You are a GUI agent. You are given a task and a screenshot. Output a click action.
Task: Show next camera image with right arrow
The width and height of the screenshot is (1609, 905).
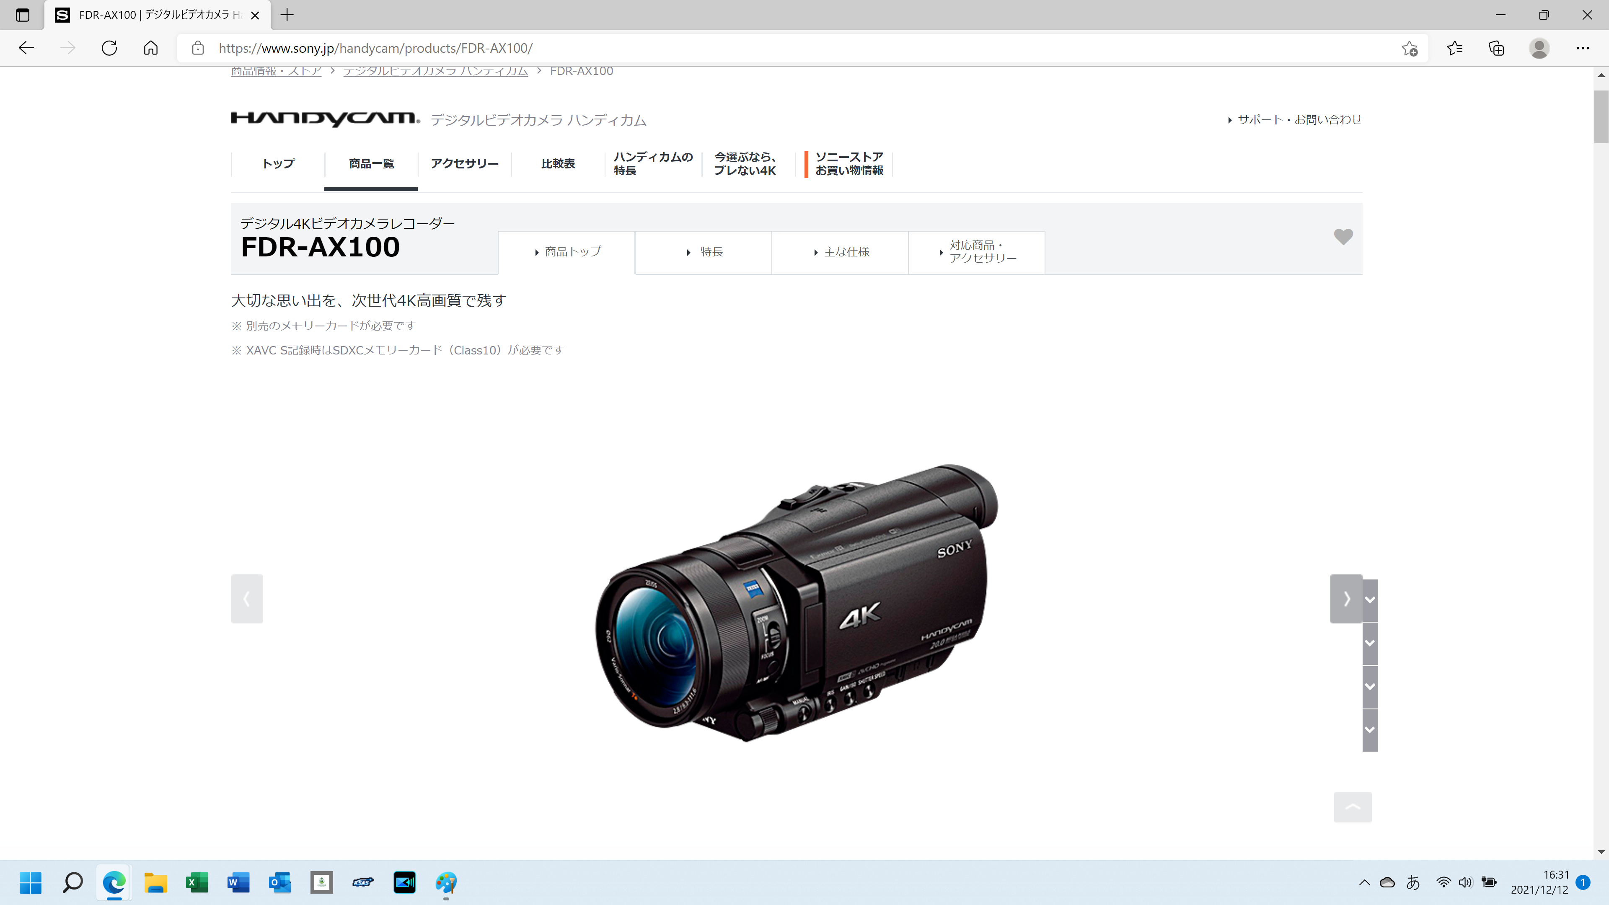(x=1346, y=598)
